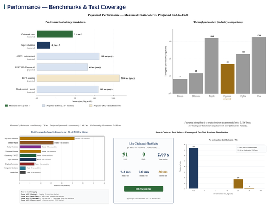The height and width of the screenshot is (208, 271).
Task: Click the green 'Measured' legend swatch
Action: 7,106
